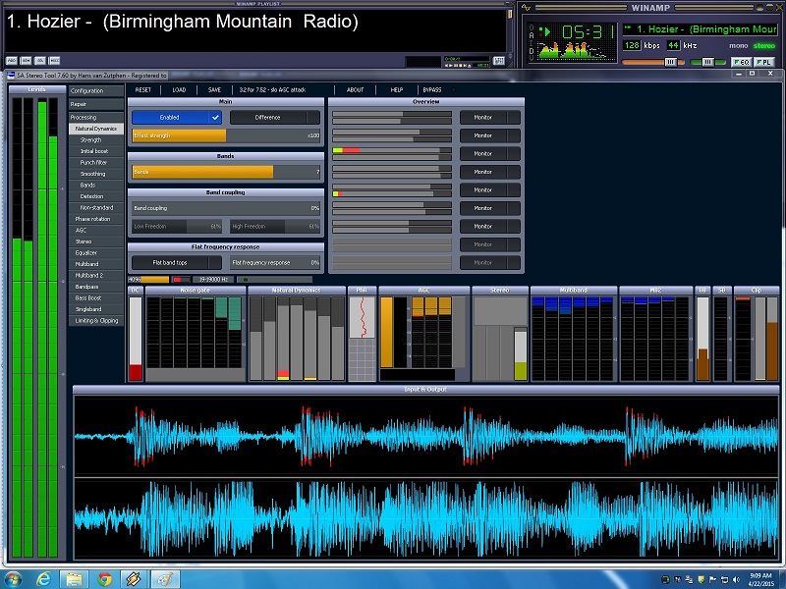
Task: Click the Flat frequency response slider
Action: (275, 262)
